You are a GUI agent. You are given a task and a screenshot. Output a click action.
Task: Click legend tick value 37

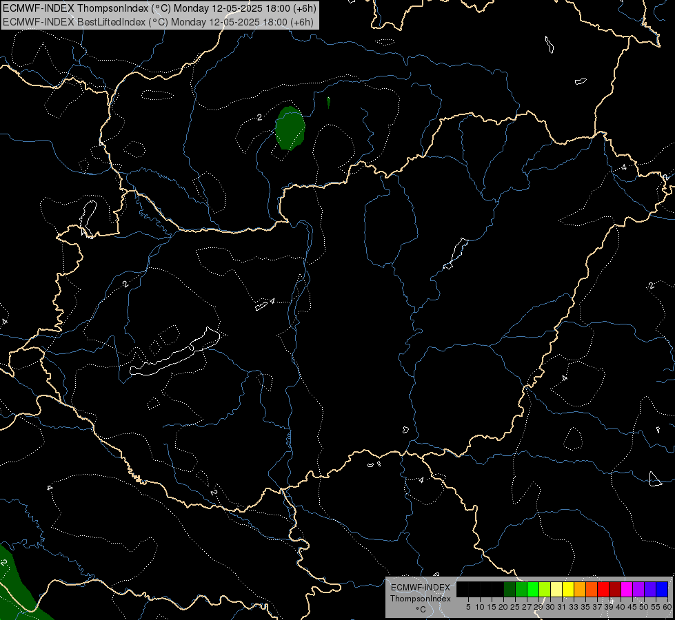(597, 607)
